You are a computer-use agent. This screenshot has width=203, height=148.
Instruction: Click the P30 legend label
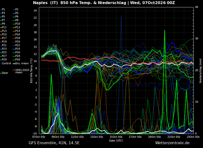coord(18,60)
